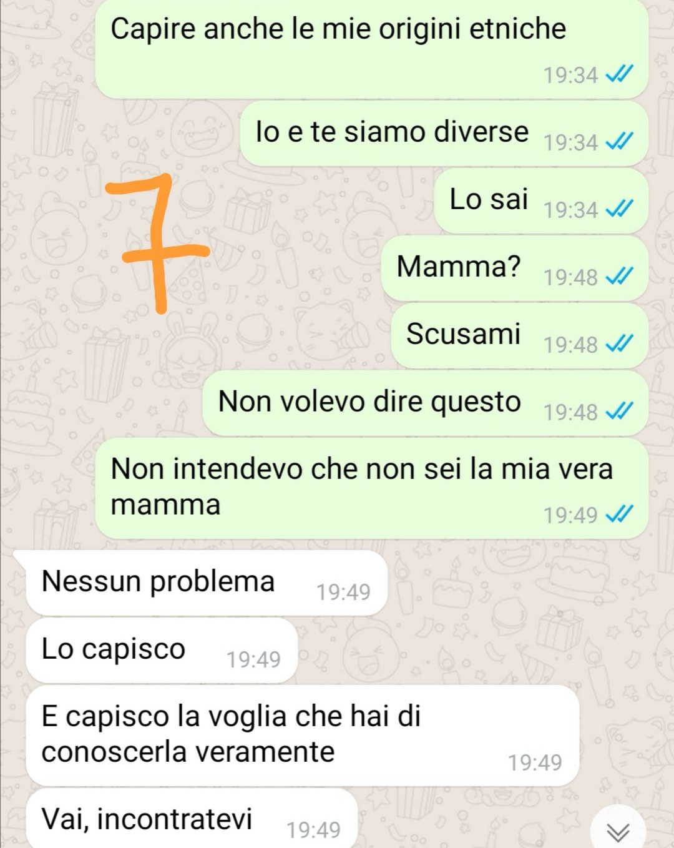Select the 'Lo capisco' message bubble

pos(162,650)
